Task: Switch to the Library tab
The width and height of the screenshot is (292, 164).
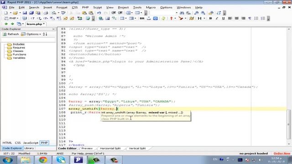Action: (29, 148)
